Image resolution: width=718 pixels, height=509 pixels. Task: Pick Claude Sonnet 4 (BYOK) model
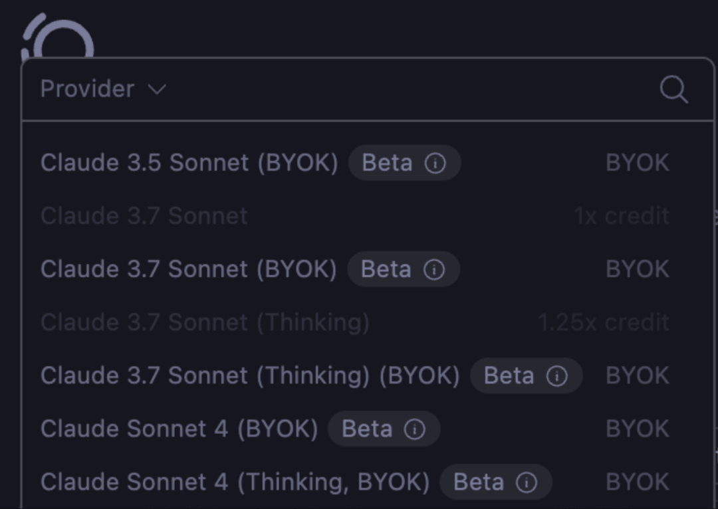[179, 429]
